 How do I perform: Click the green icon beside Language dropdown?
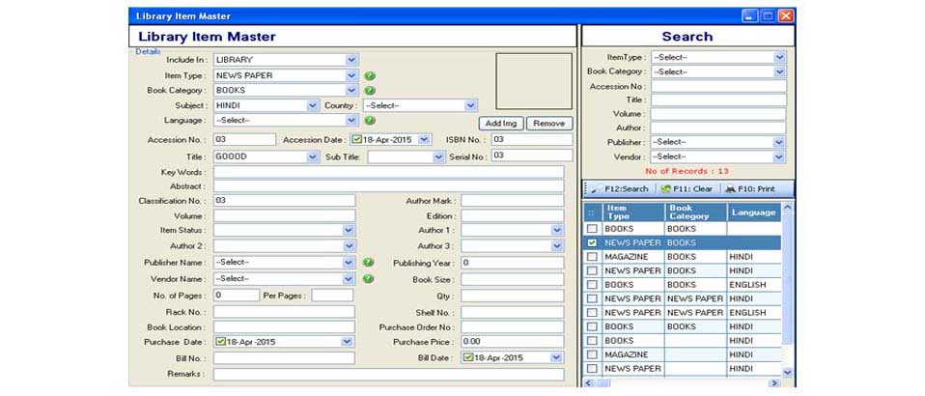[x=369, y=121]
